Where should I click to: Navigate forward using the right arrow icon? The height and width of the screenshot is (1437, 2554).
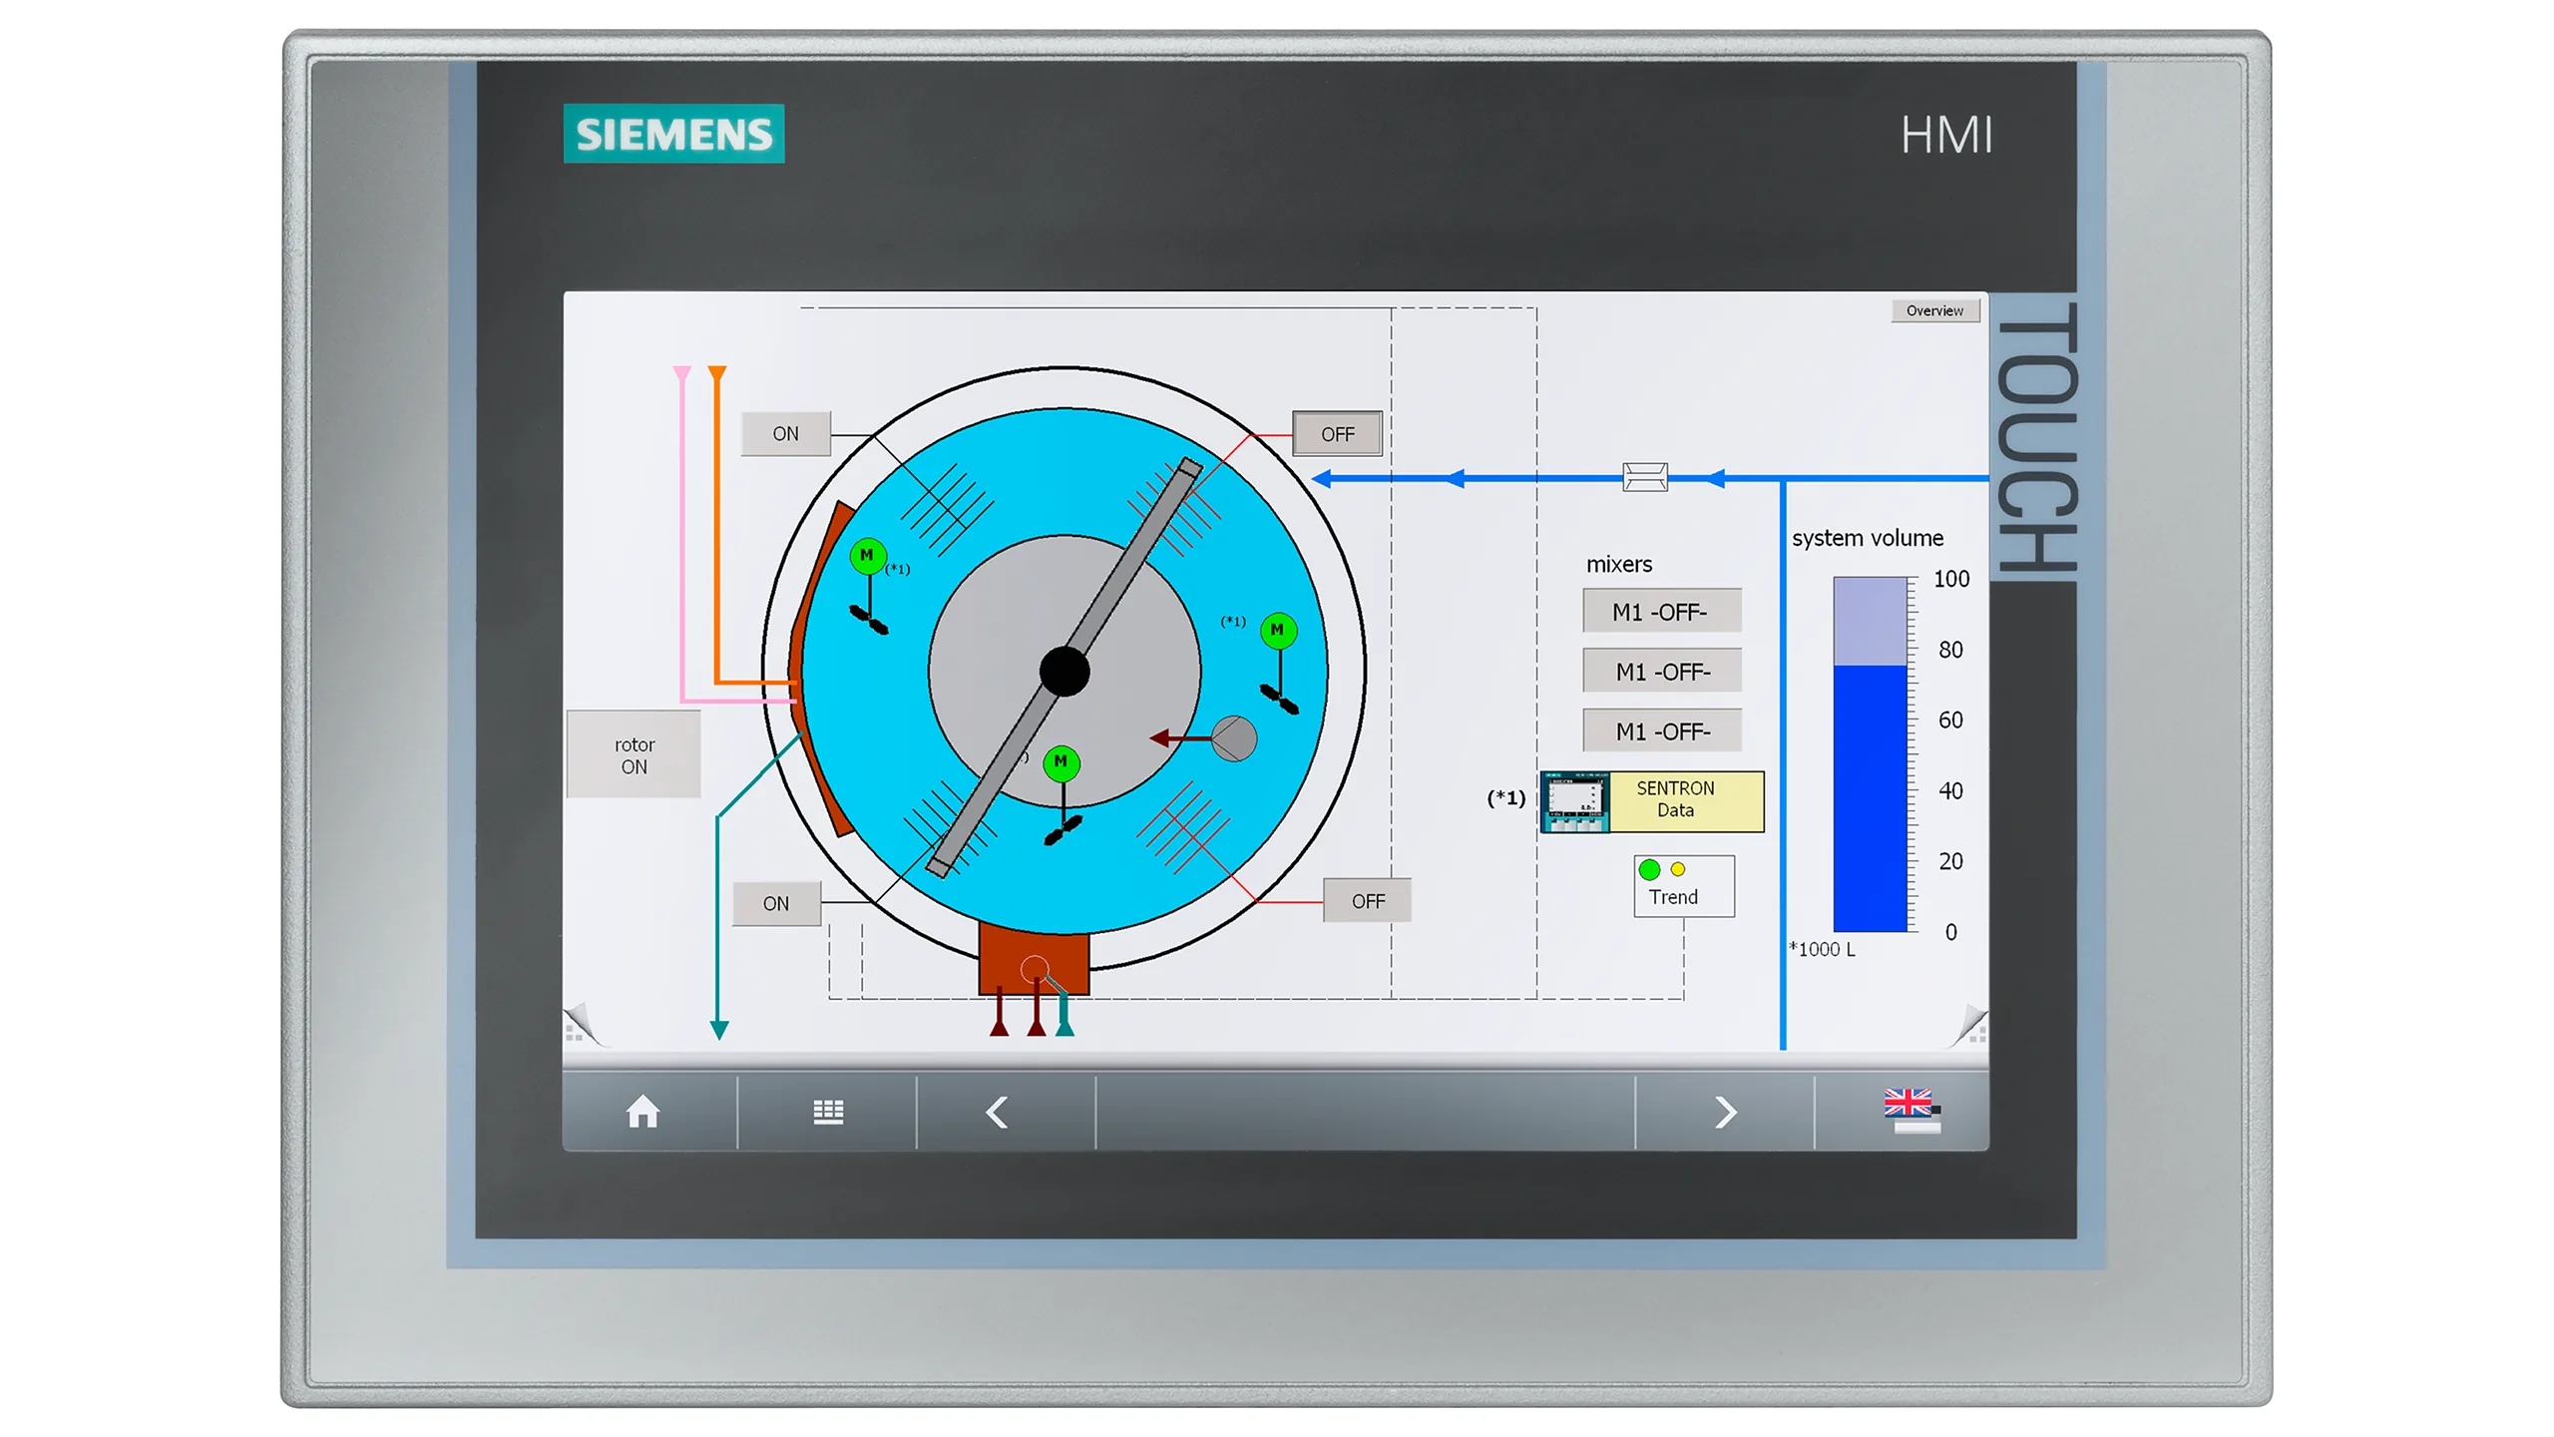click(1725, 1112)
